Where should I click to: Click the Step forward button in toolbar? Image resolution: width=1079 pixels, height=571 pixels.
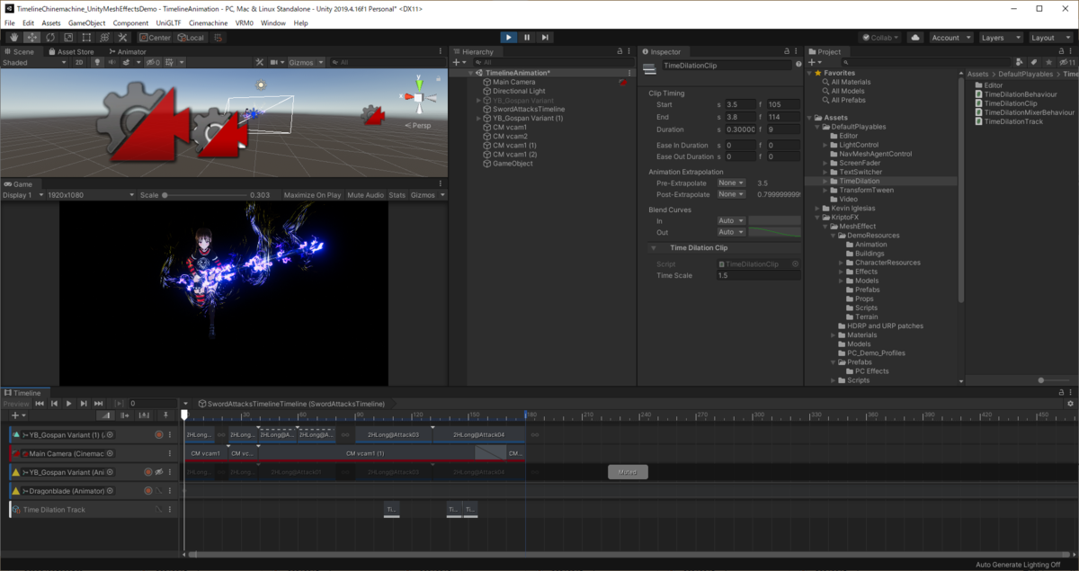(545, 38)
